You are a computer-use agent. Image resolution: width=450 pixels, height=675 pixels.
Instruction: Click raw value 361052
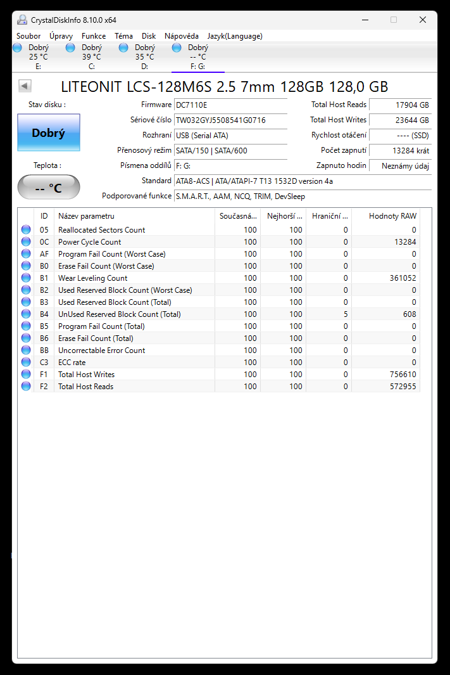pos(403,278)
